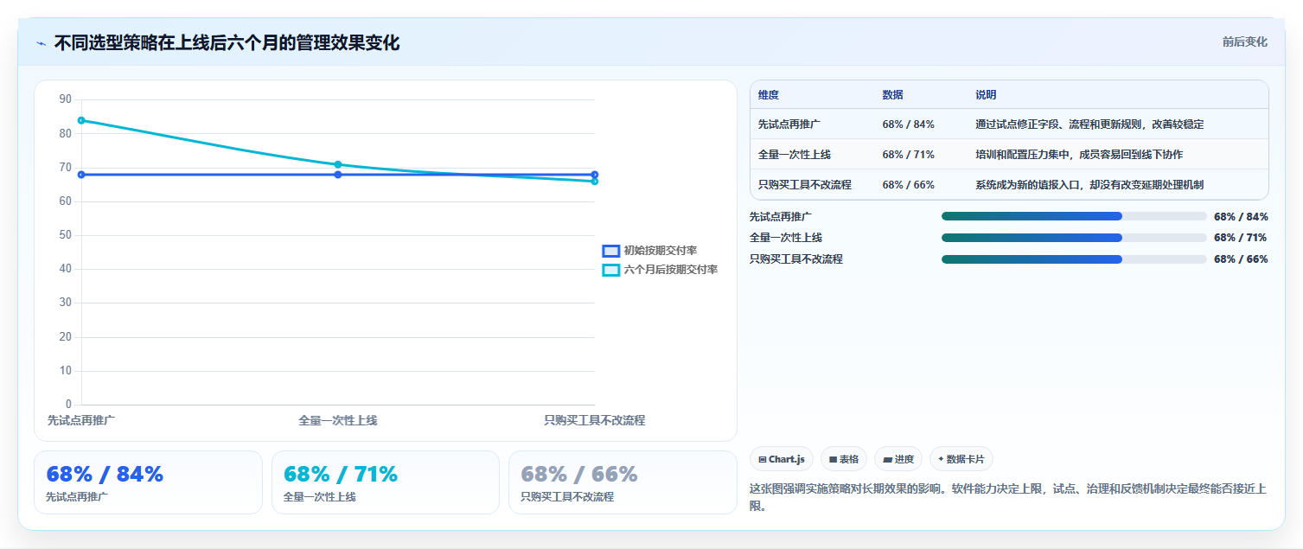1303x549 pixels.
Task: Click the cyan data point at 84 for 先试点再推广
Action: (x=81, y=120)
